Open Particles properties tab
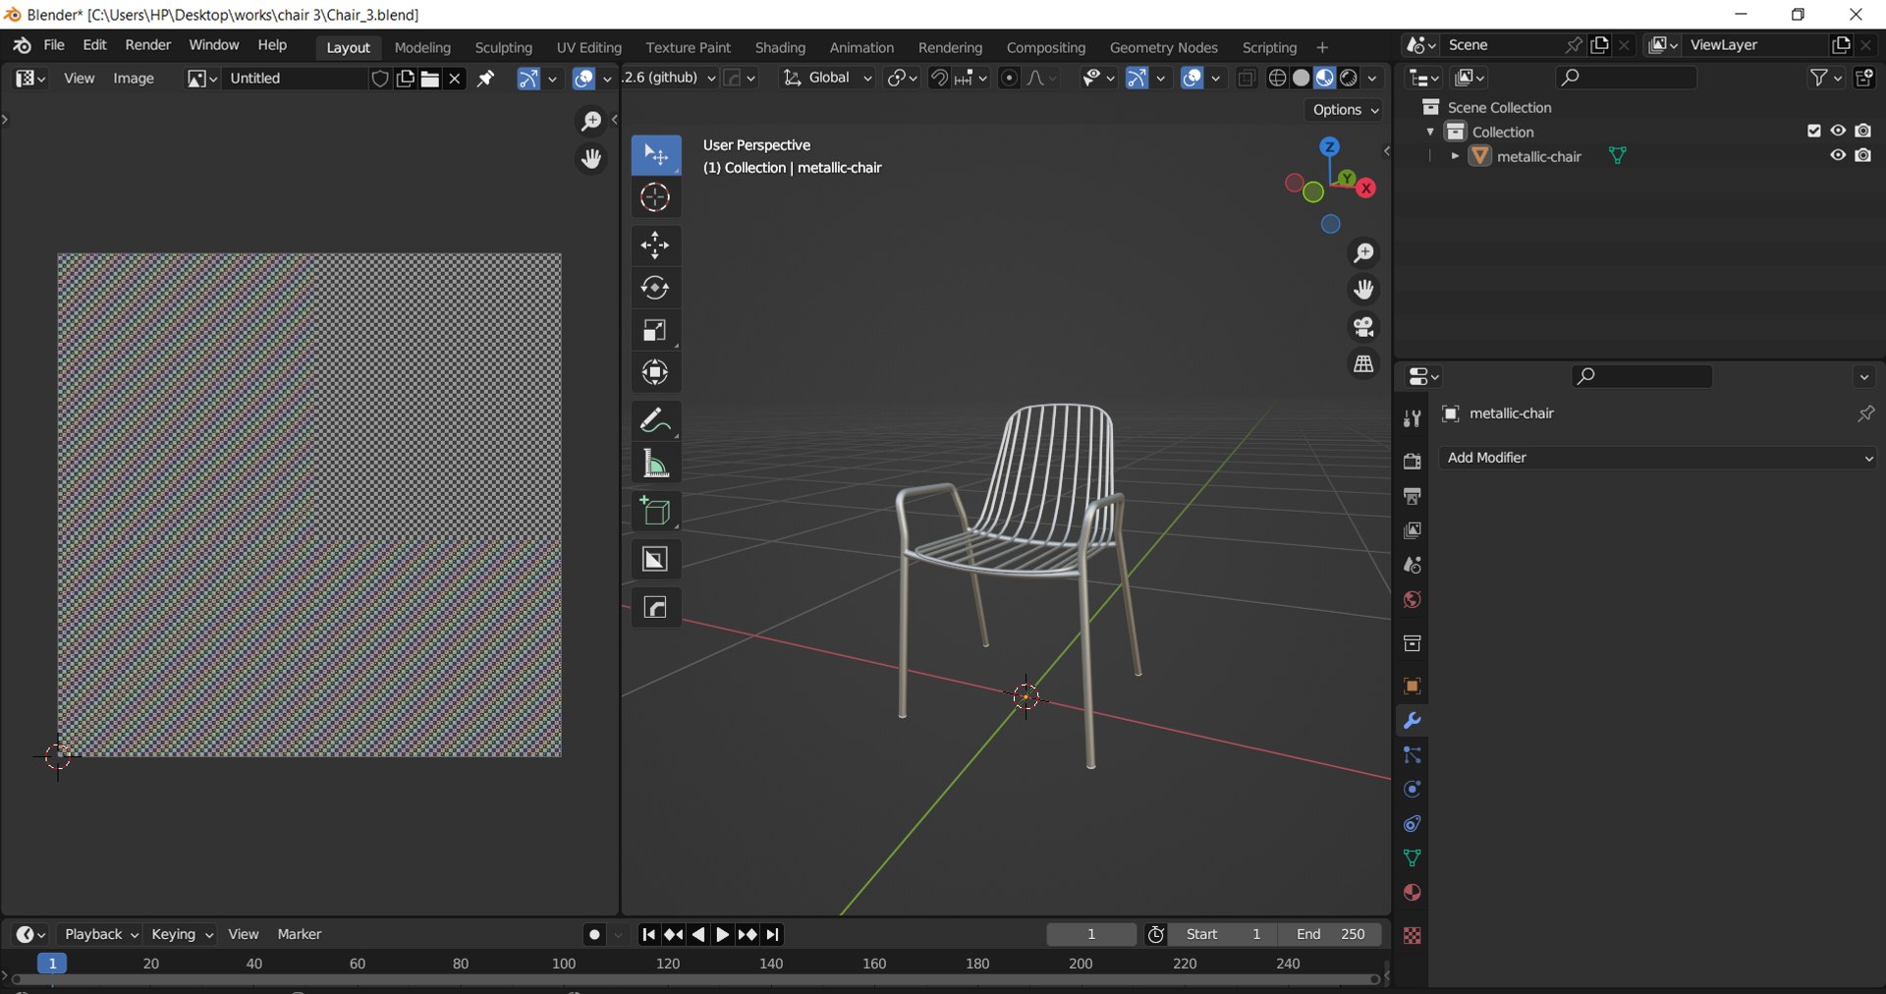Viewport: 1886px width, 994px height. click(x=1412, y=755)
